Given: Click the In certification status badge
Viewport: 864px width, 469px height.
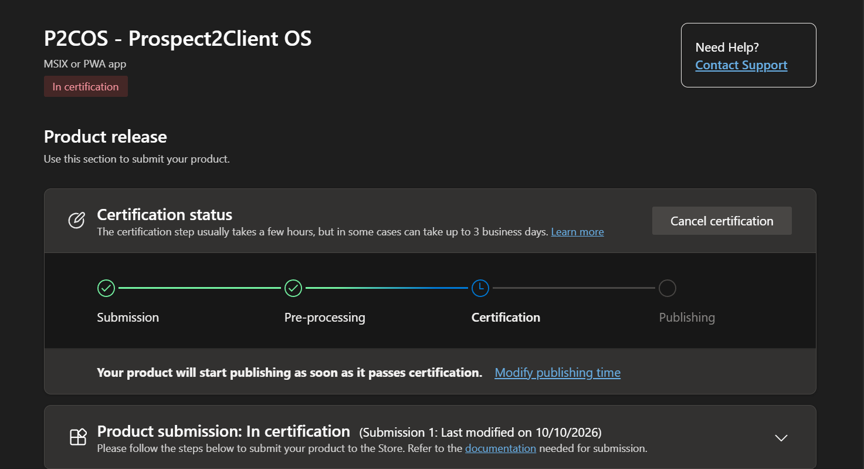Looking at the screenshot, I should pyautogui.click(x=86, y=86).
